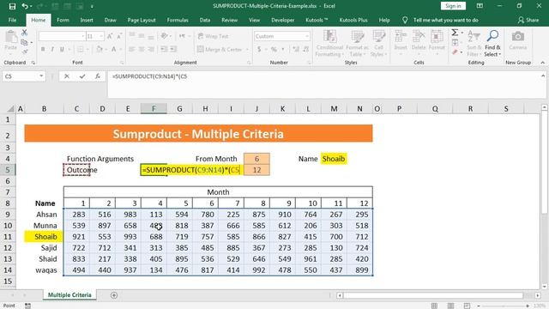Screen dimensions: 549x309
Task: Open Number group dialog launcher
Action: pyautogui.click(x=309, y=63)
